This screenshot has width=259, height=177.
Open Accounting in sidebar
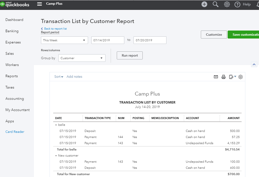(x=15, y=99)
